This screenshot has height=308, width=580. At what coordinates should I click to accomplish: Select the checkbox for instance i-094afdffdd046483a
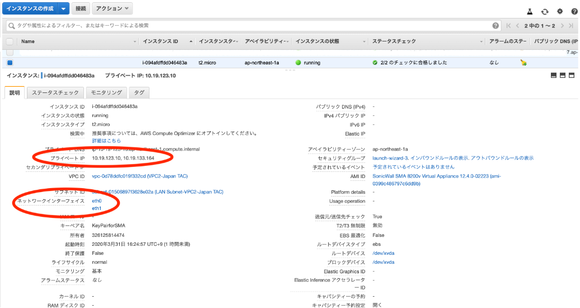[10, 63]
